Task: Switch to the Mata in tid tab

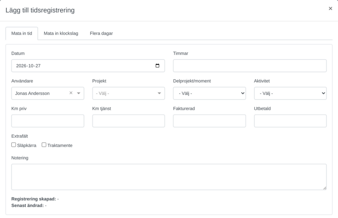Action: click(x=22, y=34)
